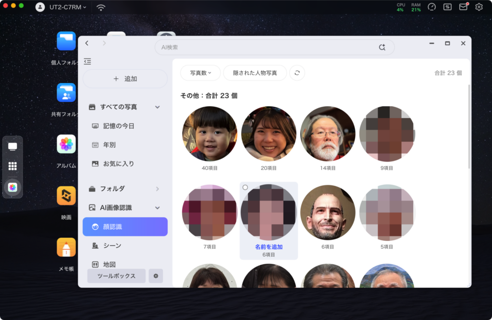Open the user account menu UT2-C7RM
Viewport: 492px width, 320px height.
pyautogui.click(x=61, y=7)
